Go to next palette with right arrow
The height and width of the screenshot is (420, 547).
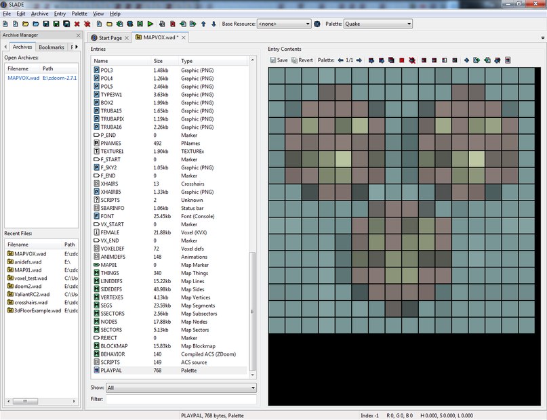pyautogui.click(x=359, y=60)
